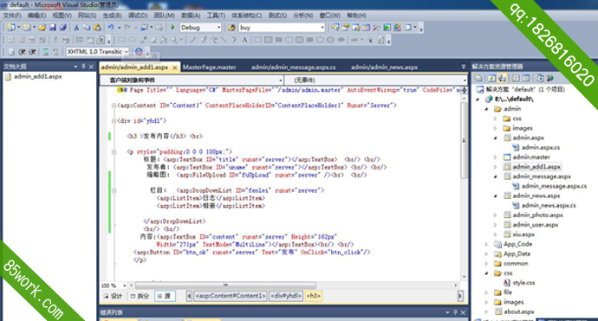Click the Open File folder icon
The height and width of the screenshot is (321, 598).
[x=42, y=28]
